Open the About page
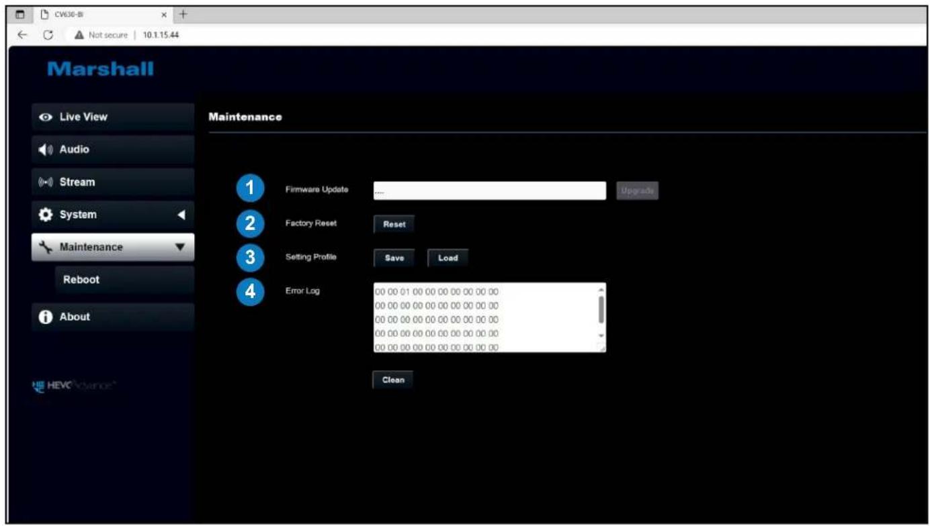930x526 pixels. (x=113, y=317)
